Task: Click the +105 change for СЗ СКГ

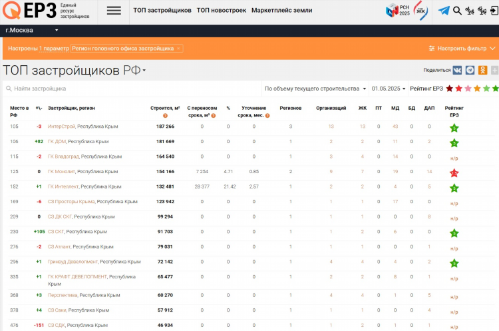Action: [39, 232]
